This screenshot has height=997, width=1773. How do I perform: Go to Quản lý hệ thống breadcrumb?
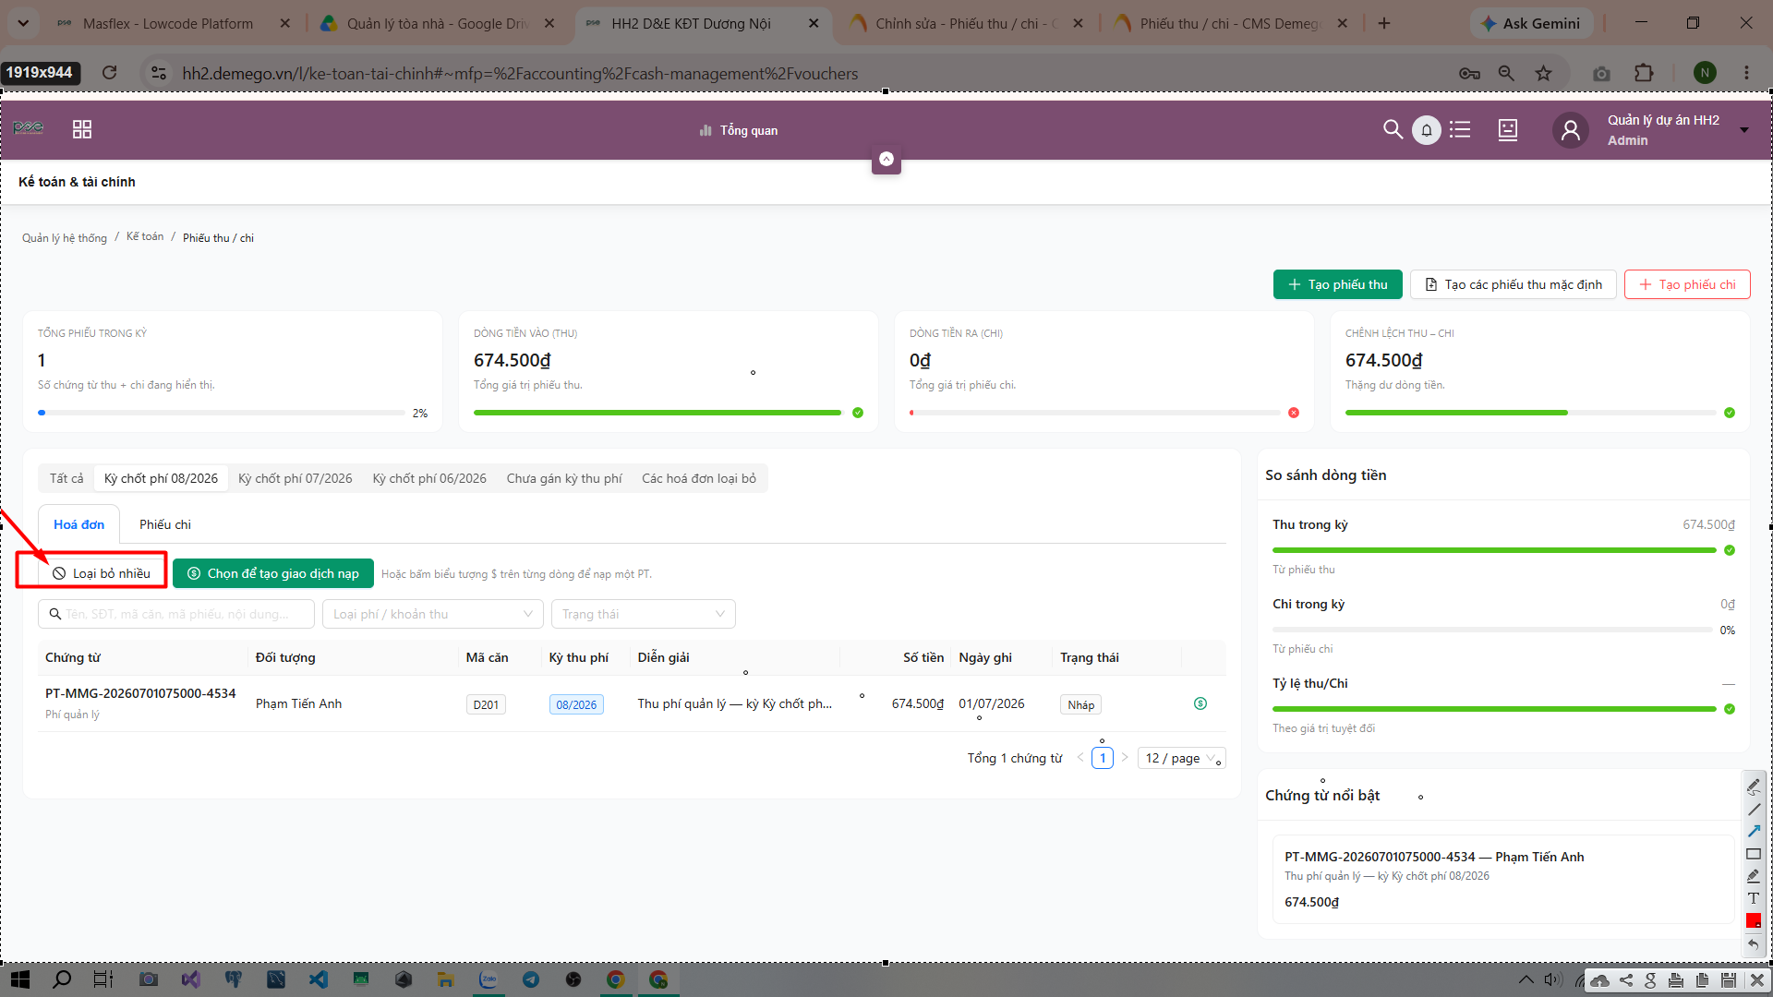pyautogui.click(x=65, y=238)
